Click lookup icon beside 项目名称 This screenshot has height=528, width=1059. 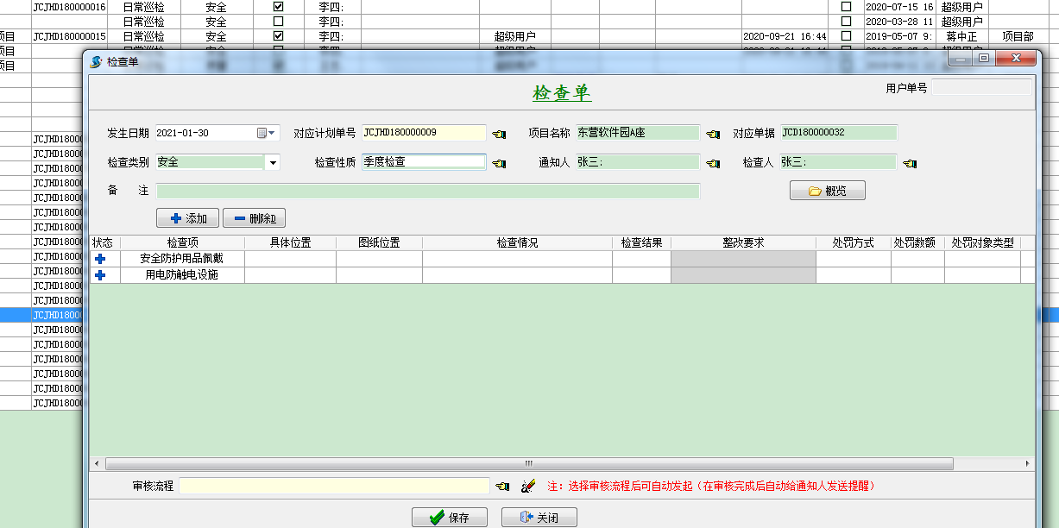pyautogui.click(x=712, y=134)
